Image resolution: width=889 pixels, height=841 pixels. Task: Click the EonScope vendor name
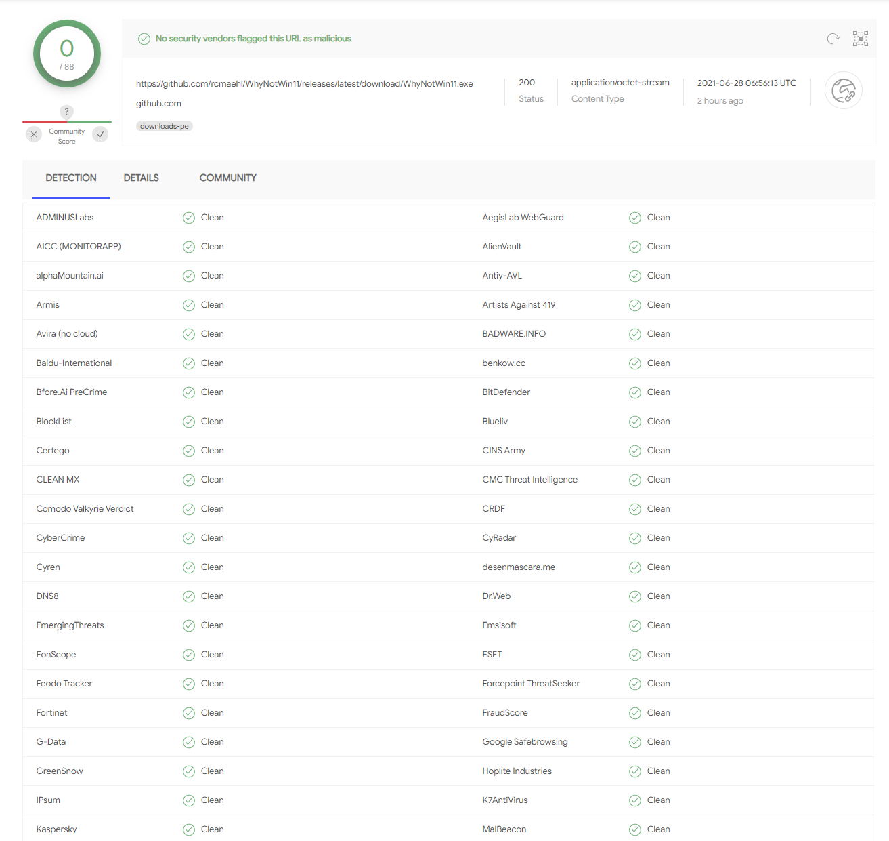56,655
